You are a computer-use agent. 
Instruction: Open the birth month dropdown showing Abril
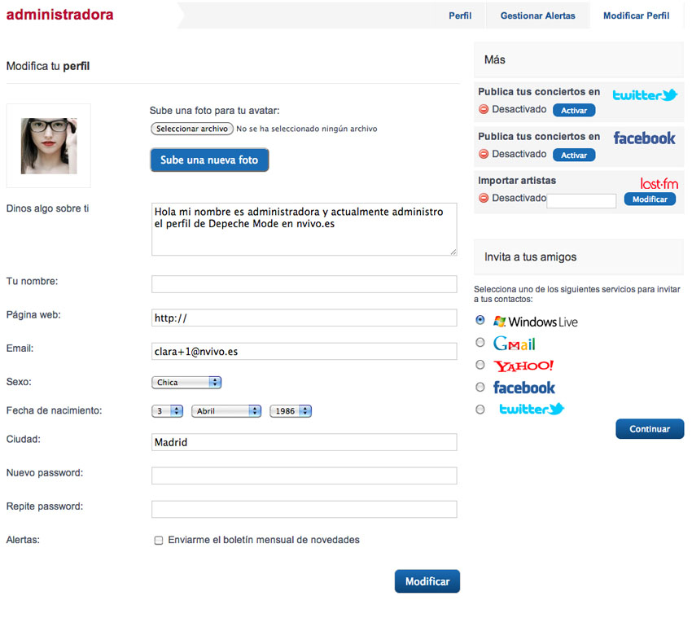tap(226, 411)
